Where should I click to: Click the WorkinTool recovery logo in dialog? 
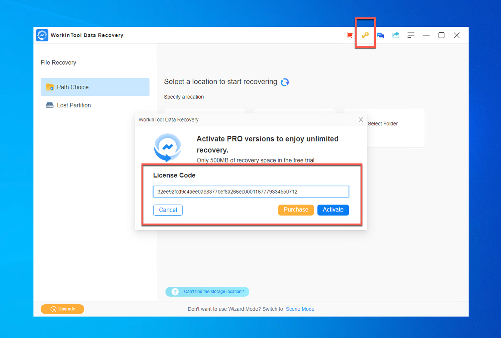(x=168, y=147)
